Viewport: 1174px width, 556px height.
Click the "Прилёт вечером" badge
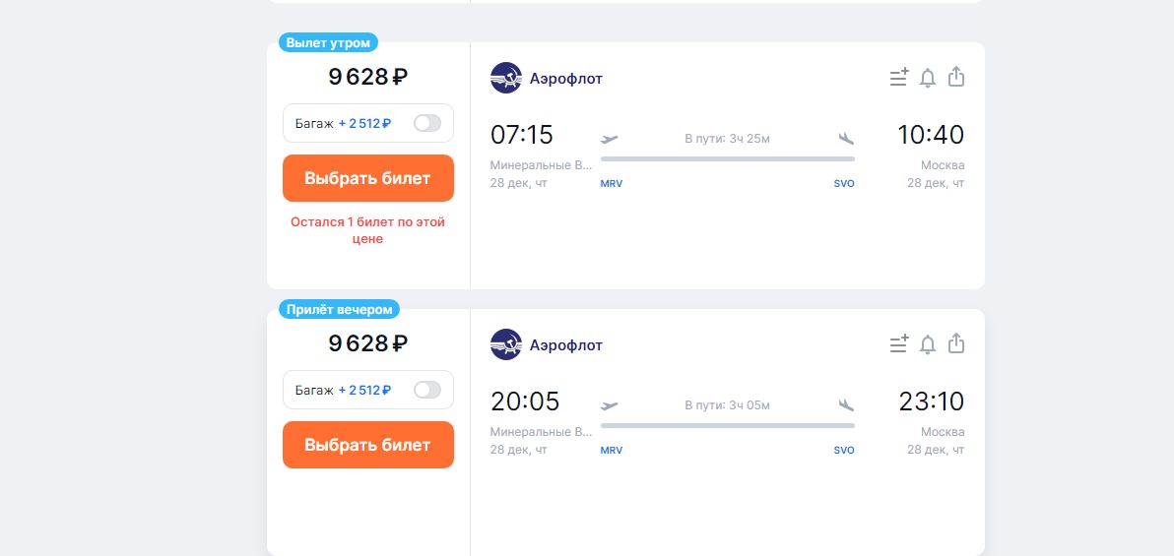pyautogui.click(x=339, y=309)
